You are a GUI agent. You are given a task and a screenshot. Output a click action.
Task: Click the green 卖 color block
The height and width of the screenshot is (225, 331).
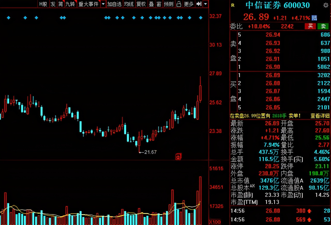click(x=323, y=26)
